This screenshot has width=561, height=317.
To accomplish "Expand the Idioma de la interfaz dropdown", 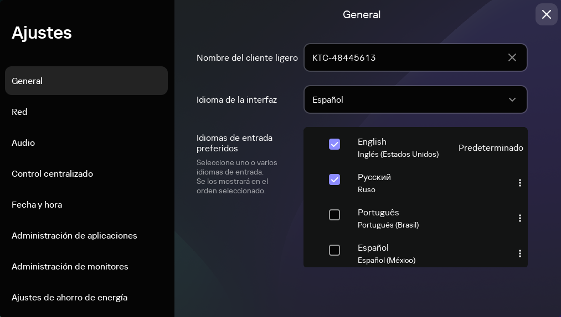I will [x=415, y=99].
